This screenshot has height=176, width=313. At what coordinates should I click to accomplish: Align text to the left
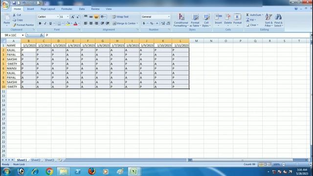86,23
